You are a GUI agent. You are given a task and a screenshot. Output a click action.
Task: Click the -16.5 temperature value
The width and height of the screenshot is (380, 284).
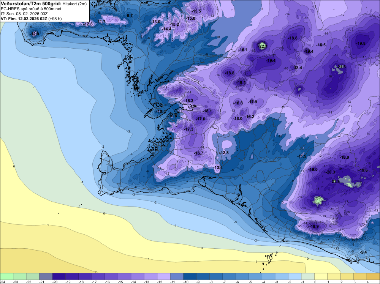[321, 45]
